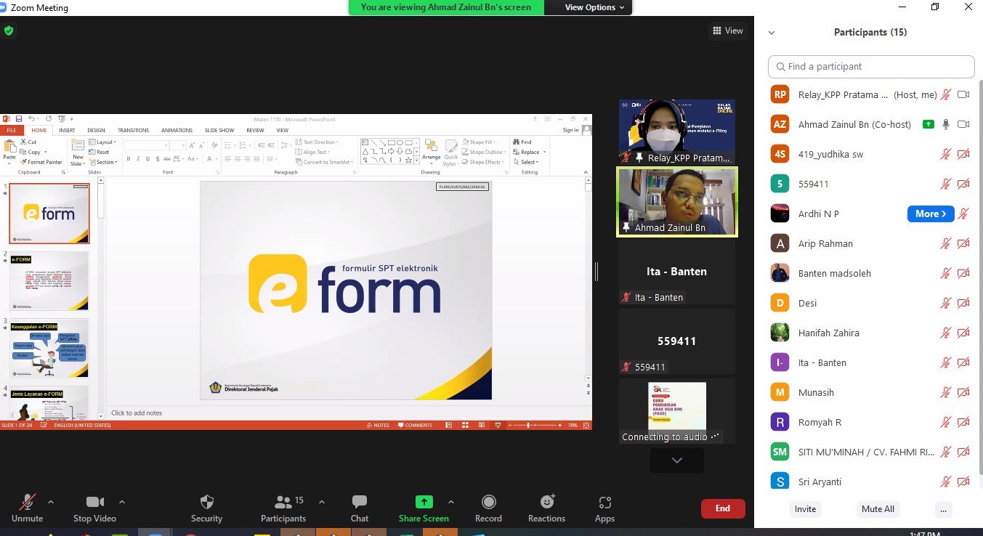Open the Reactions menu
983x536 pixels.
tap(546, 503)
